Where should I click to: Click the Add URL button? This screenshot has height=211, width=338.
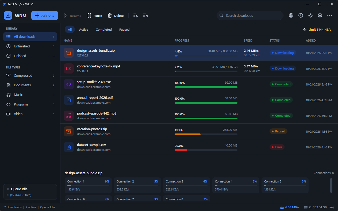(45, 15)
